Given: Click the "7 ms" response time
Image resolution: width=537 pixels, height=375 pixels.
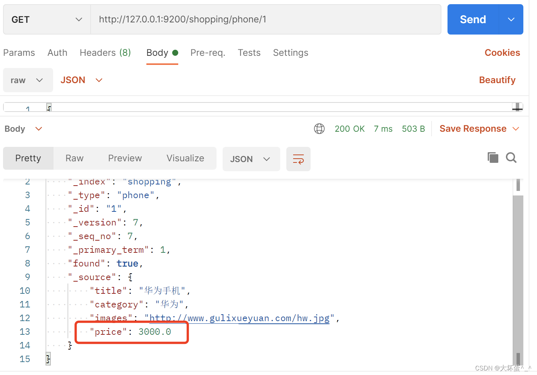Looking at the screenshot, I should [x=383, y=129].
